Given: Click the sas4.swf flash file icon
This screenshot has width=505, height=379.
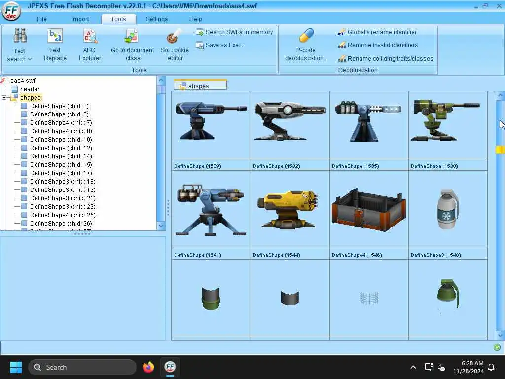Looking at the screenshot, I should (4, 80).
